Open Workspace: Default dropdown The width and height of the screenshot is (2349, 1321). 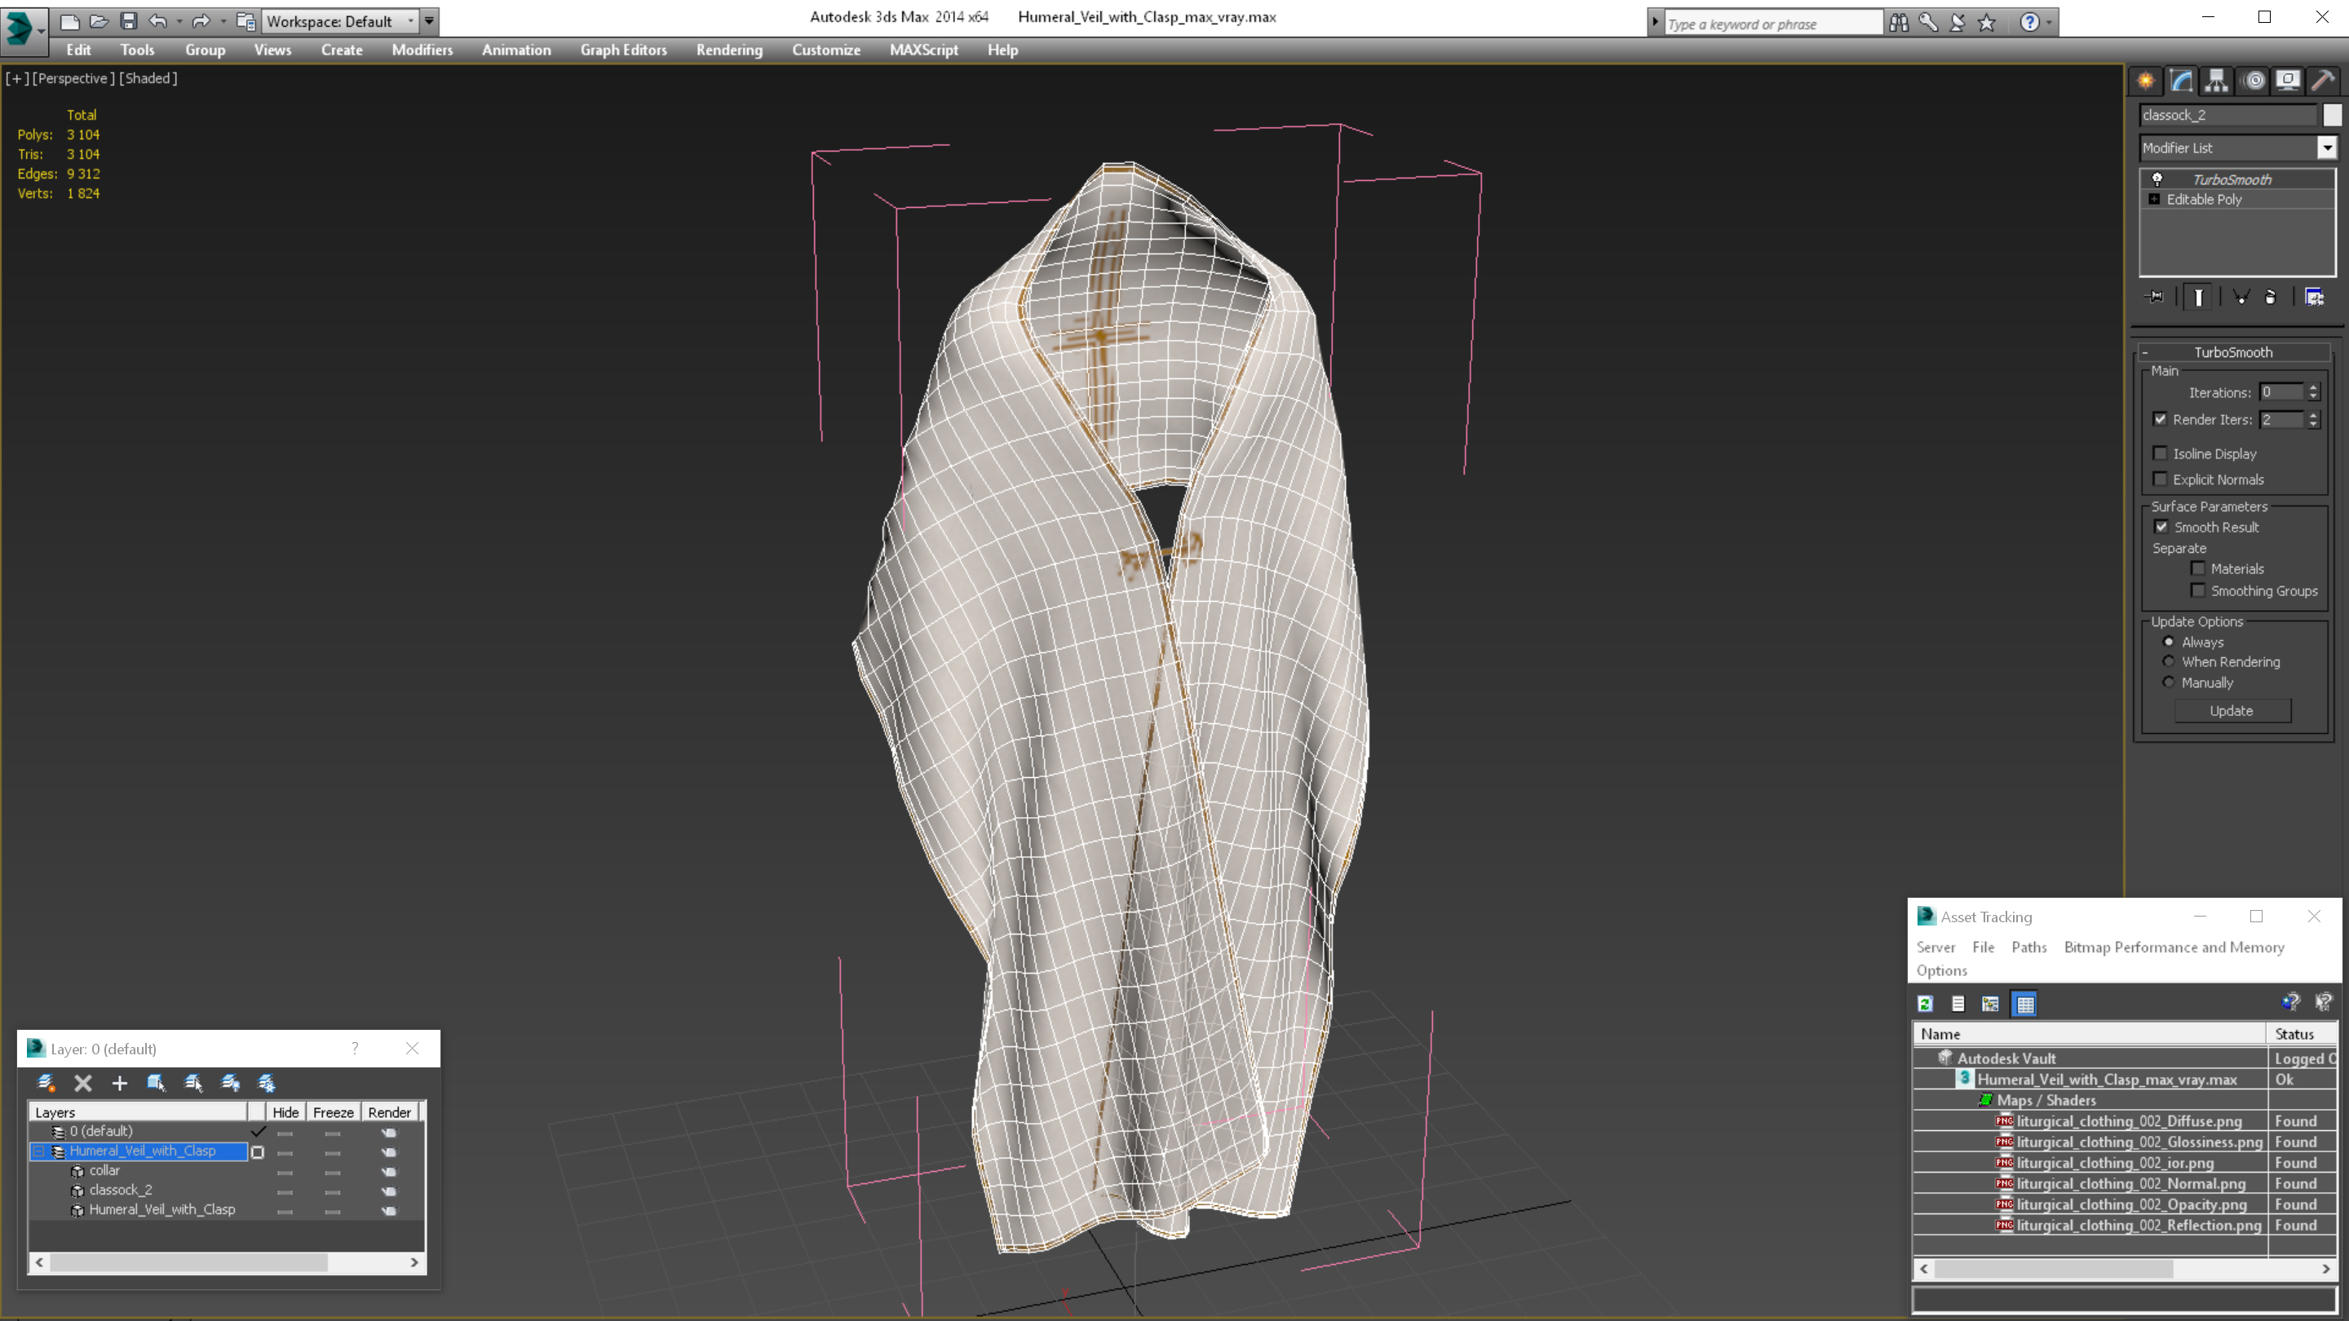tap(340, 21)
